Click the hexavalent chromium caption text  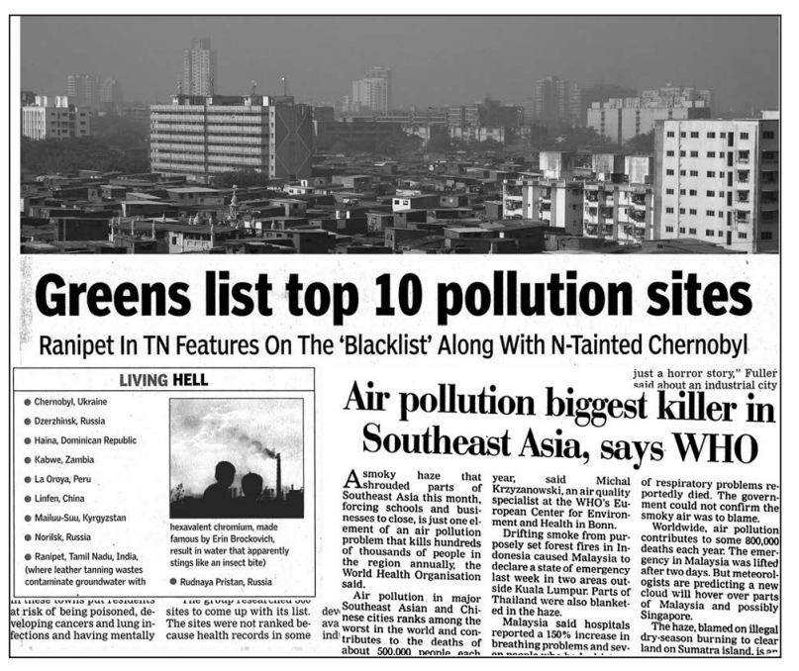(x=230, y=544)
